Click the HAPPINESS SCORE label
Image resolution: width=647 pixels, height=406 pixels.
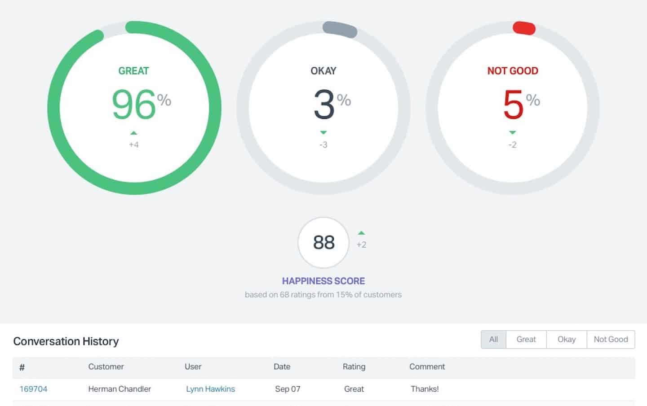point(323,281)
